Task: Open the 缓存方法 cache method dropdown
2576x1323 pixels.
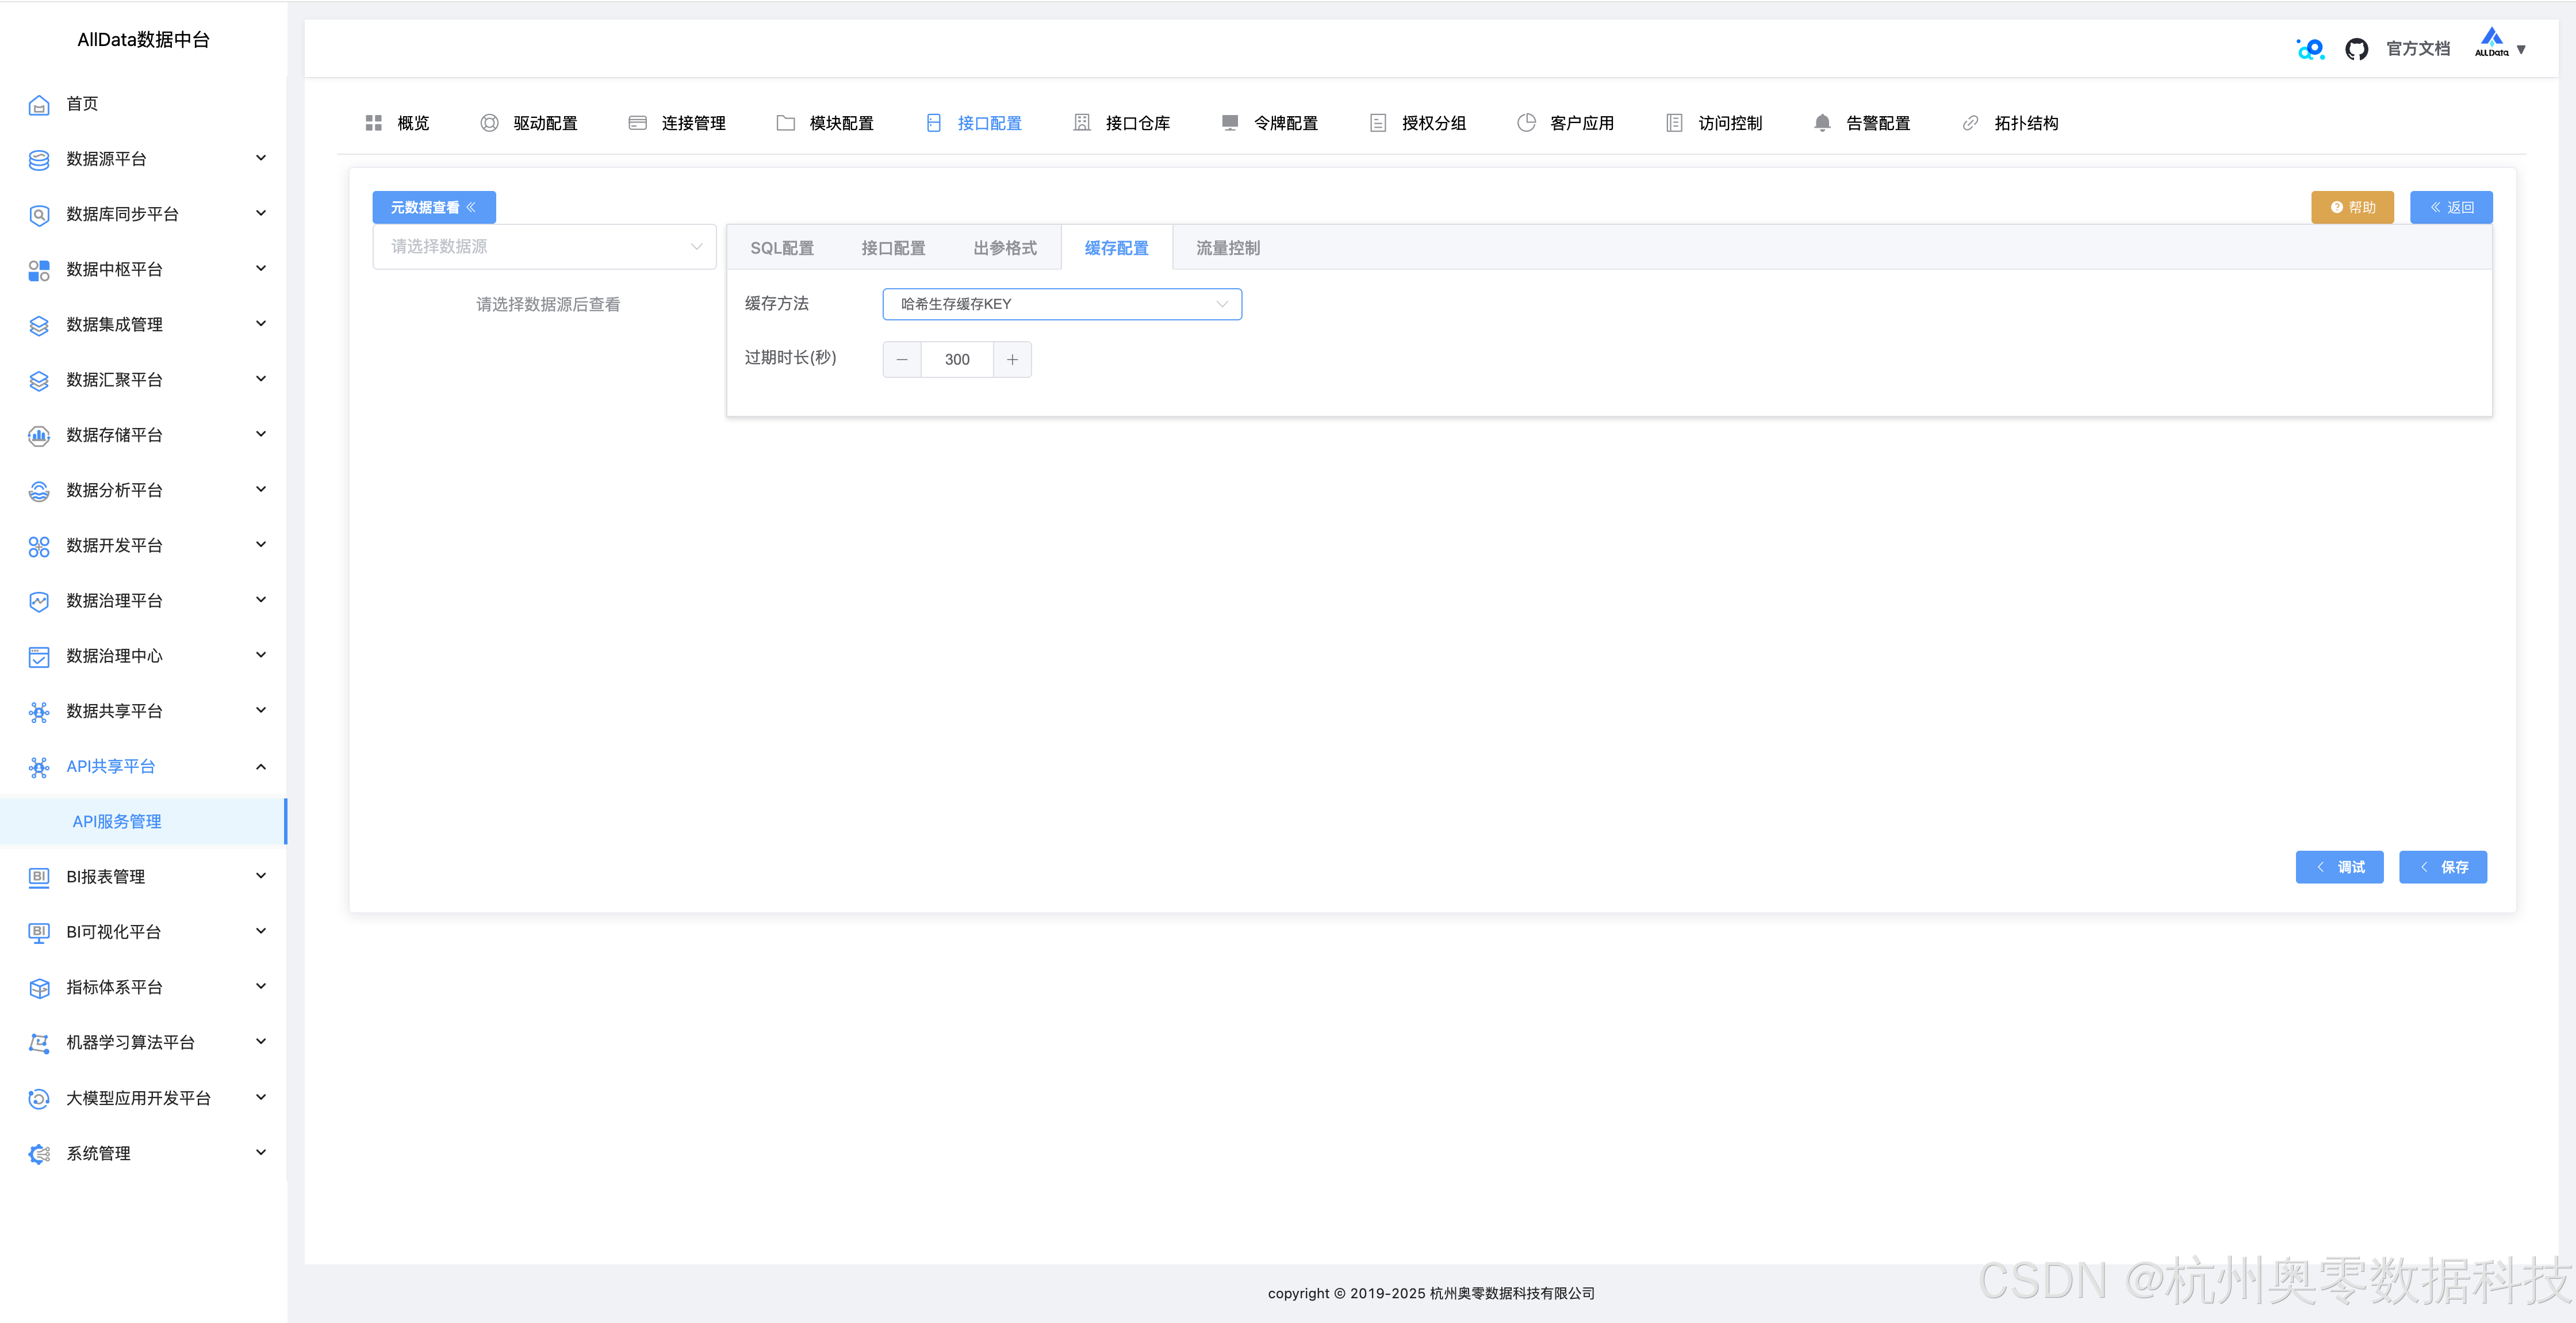Action: point(1061,303)
